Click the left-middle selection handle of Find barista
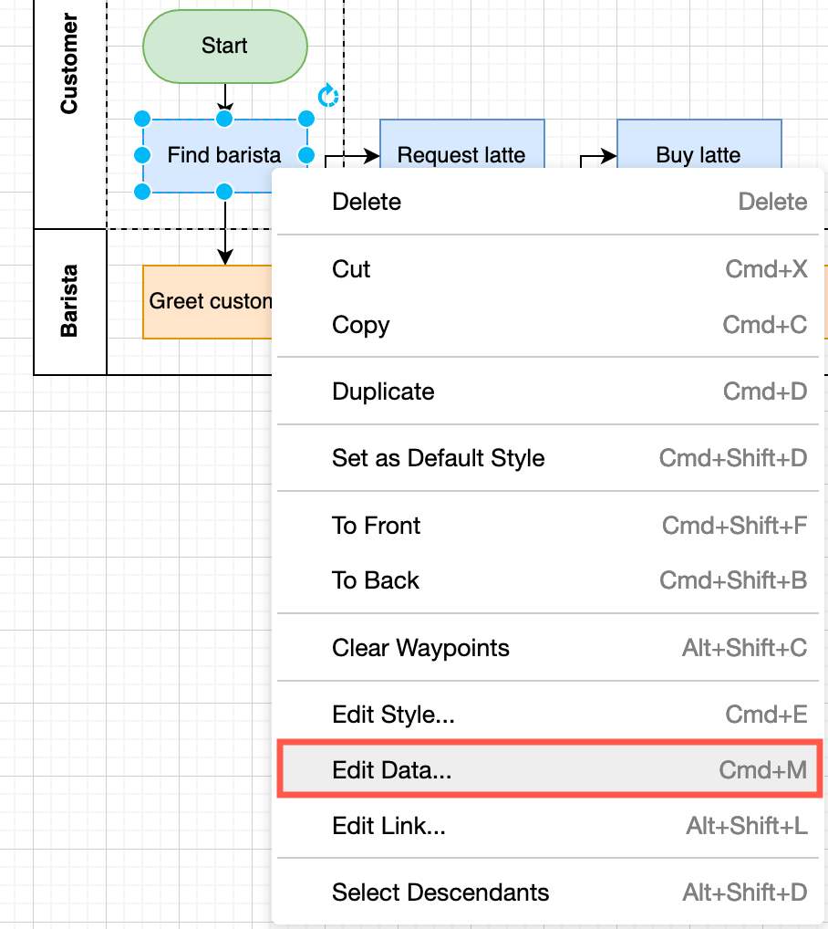 point(143,155)
